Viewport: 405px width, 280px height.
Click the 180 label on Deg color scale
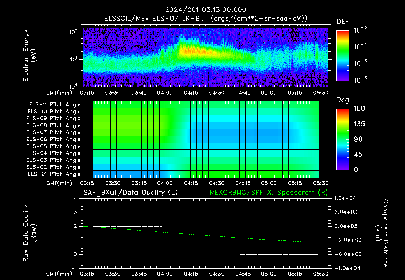pos(359,108)
